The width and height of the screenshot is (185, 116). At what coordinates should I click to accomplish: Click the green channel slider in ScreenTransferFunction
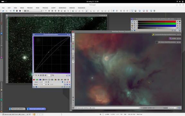[x=157, y=24]
